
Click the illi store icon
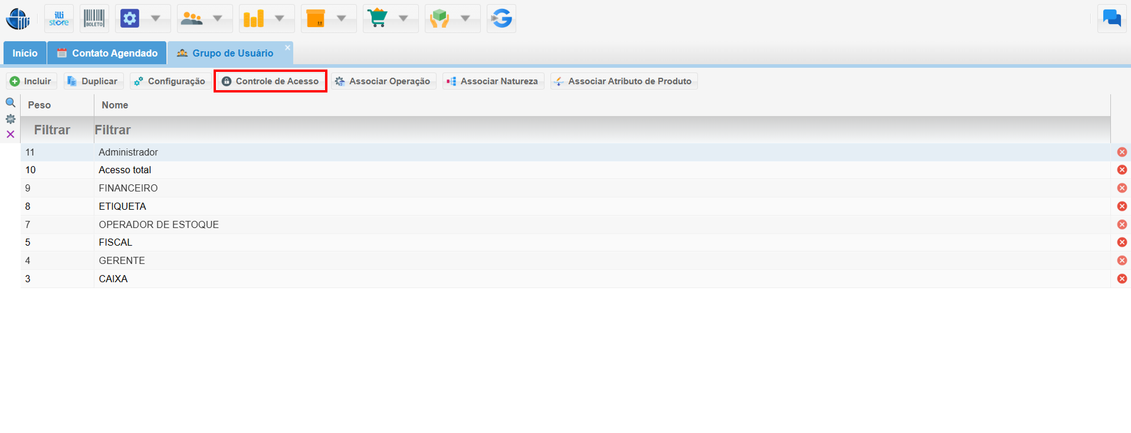[x=59, y=19]
